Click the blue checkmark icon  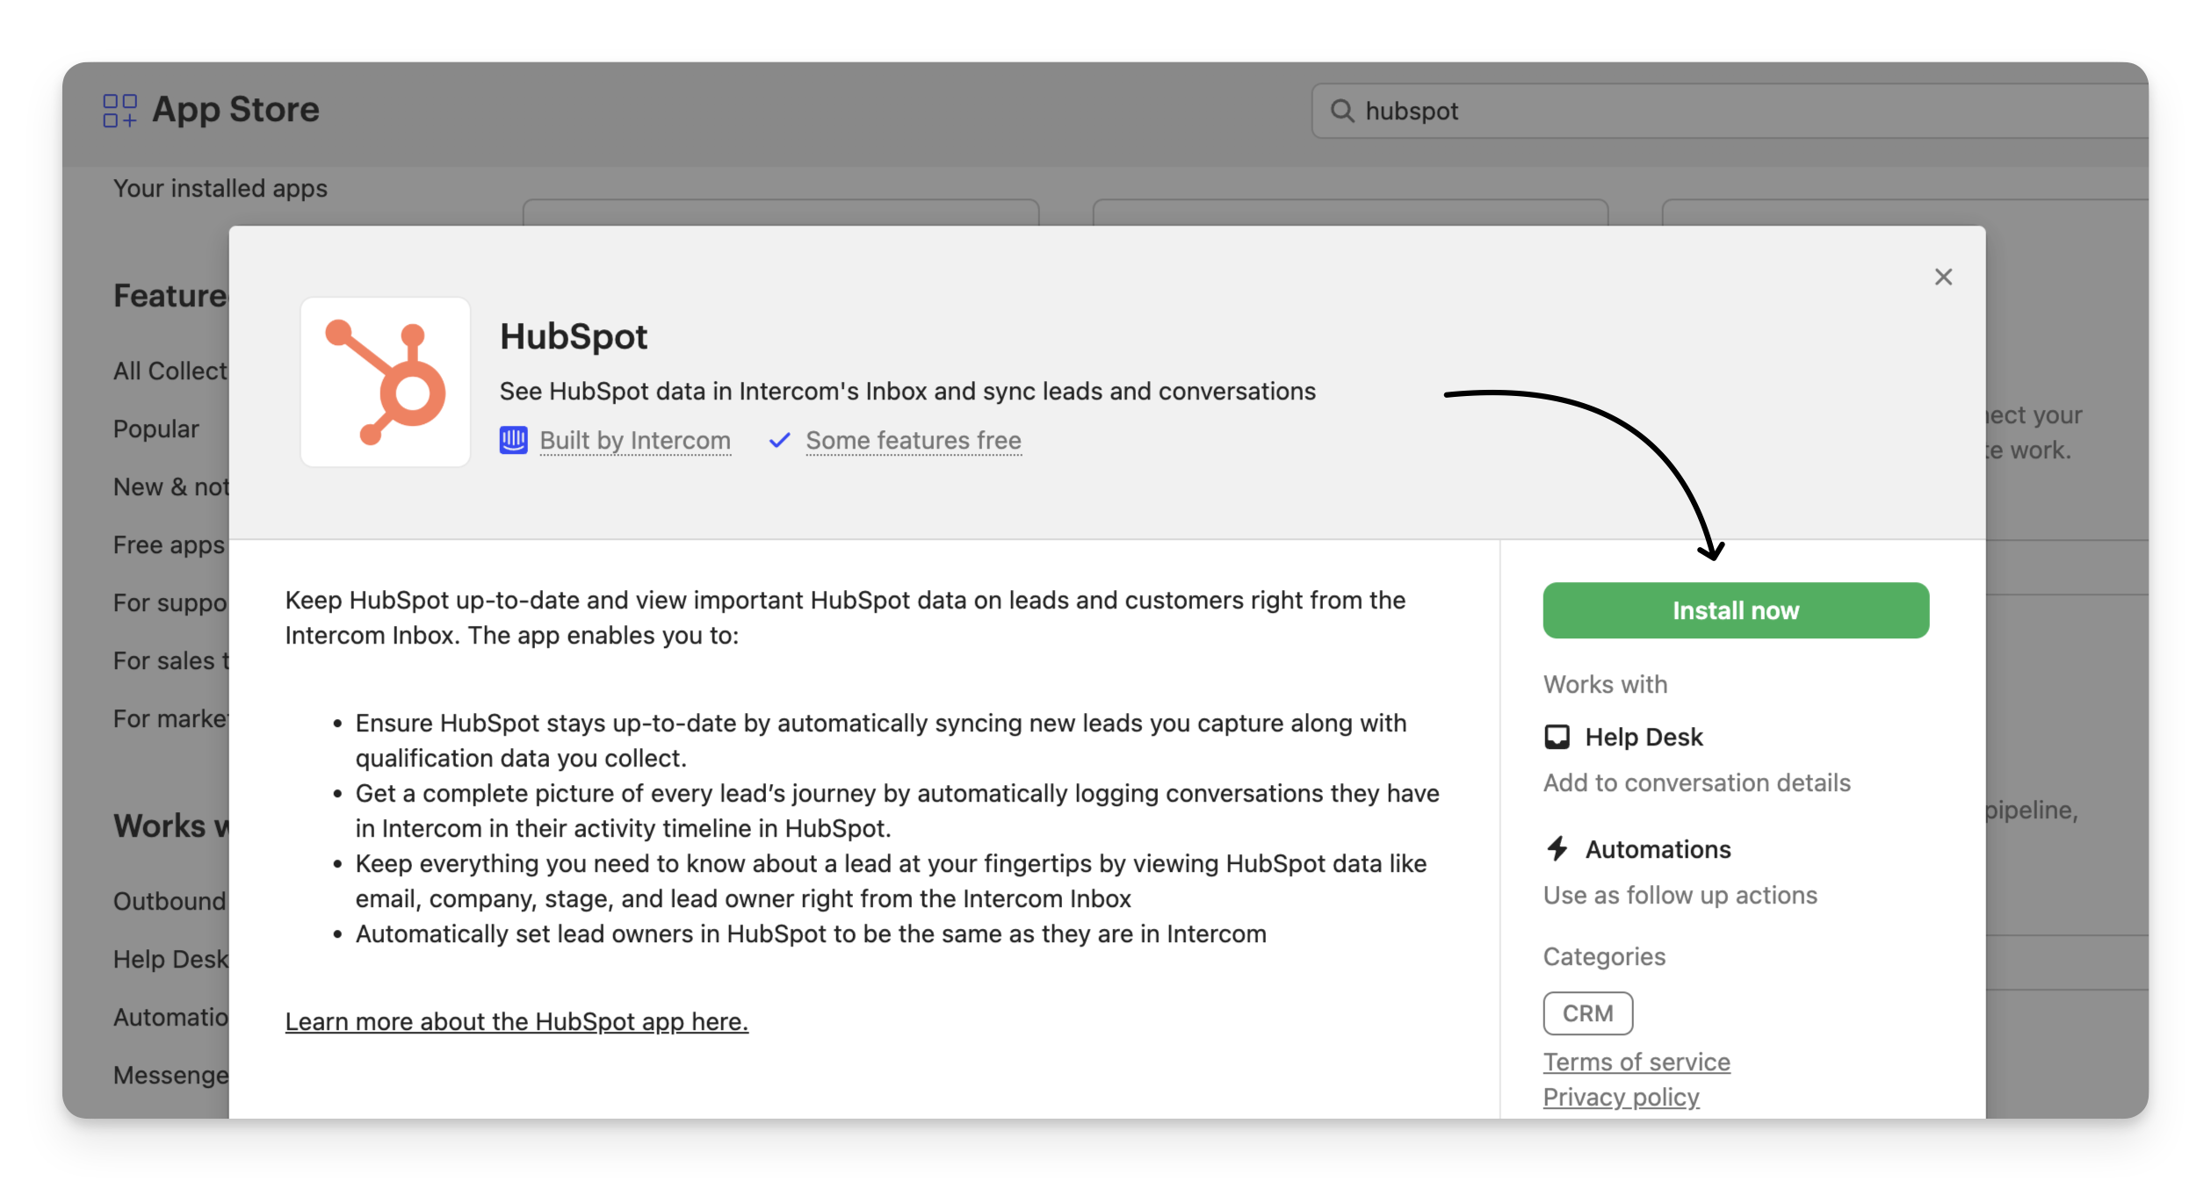pos(779,440)
